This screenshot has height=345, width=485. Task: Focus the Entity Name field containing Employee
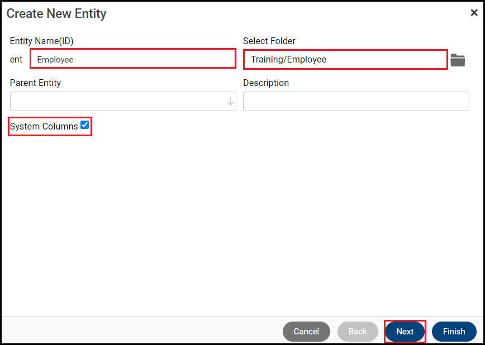click(132, 59)
